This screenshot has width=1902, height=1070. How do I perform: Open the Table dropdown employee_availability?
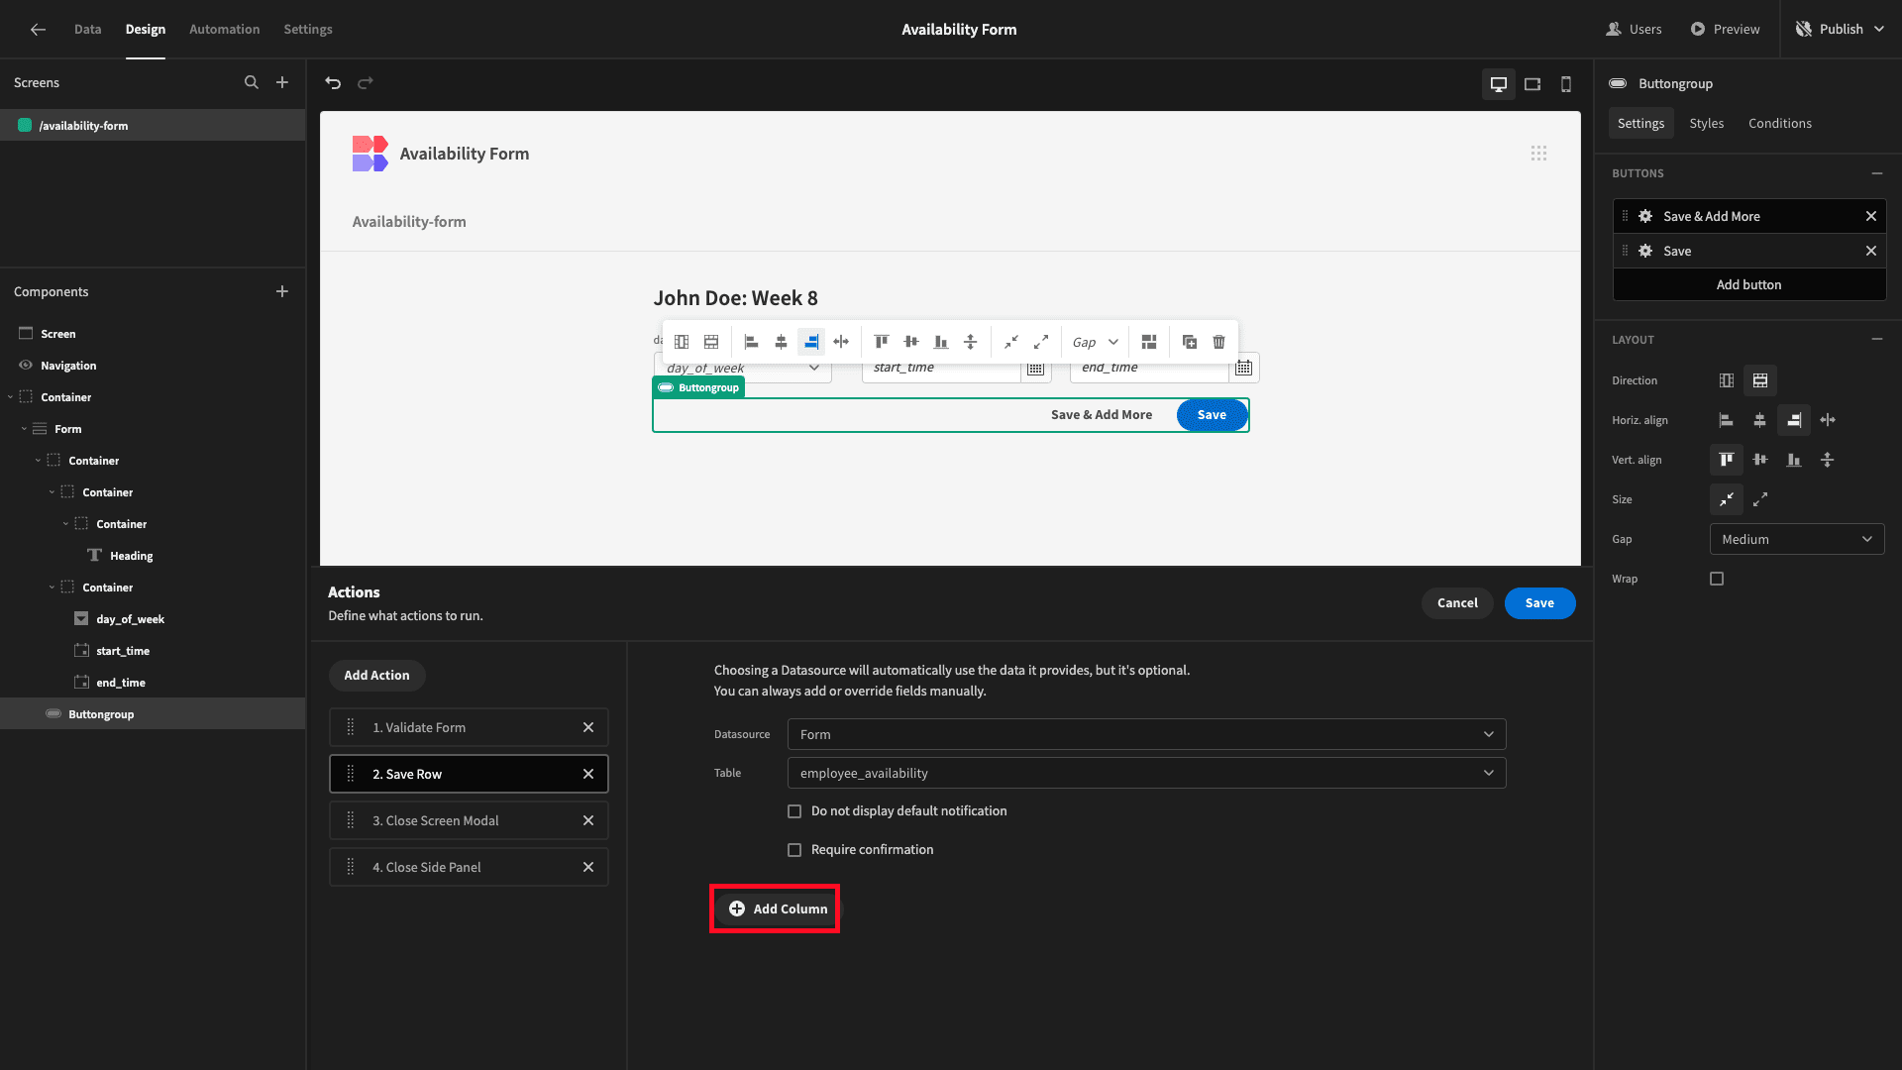pyautogui.click(x=1146, y=773)
